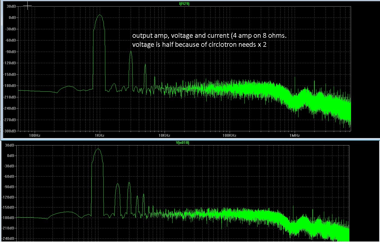Image resolution: width=380 pixels, height=242 pixels.
Task: Click the -120dB label in the V(n018) plot
Action: 8,197
